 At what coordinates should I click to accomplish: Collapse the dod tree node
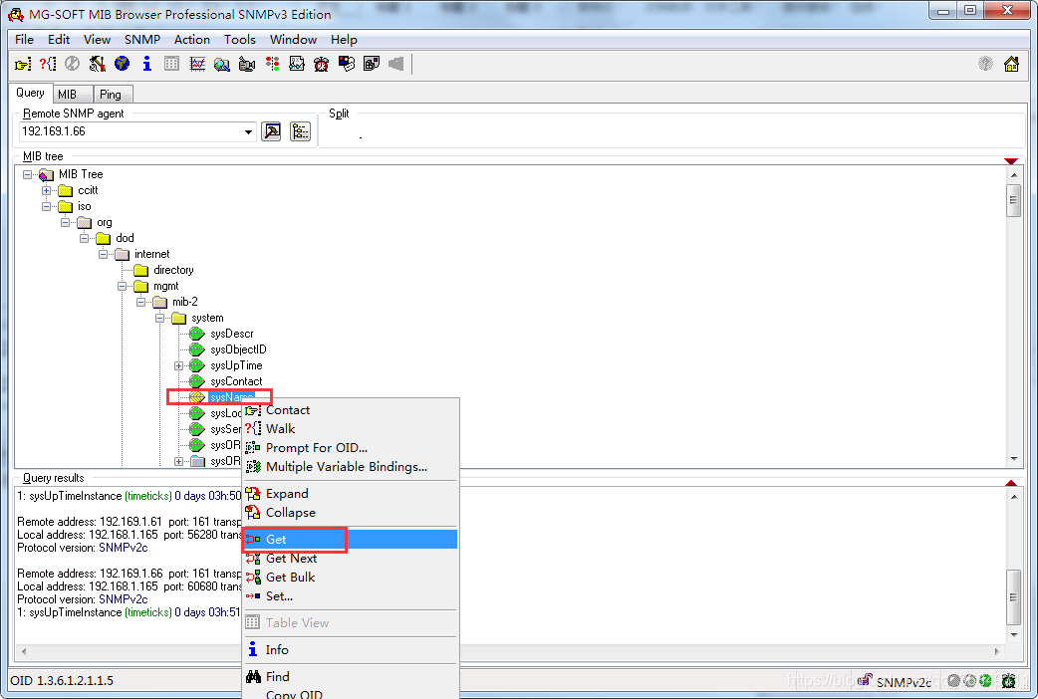[x=84, y=238]
